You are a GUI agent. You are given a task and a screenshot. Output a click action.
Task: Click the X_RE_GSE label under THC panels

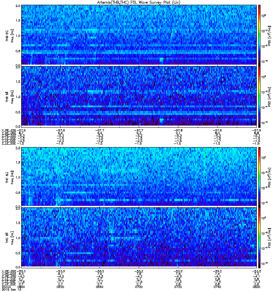pyautogui.click(x=9, y=271)
